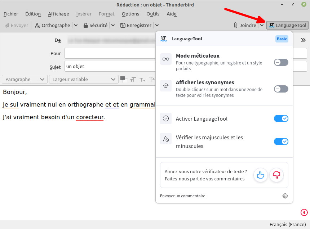The width and height of the screenshot is (310, 229).
Task: Click the red error count badge 4
Action: click(304, 212)
